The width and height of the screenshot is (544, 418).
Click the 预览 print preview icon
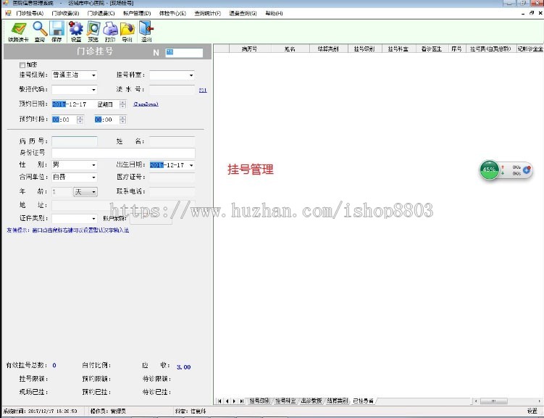93,31
